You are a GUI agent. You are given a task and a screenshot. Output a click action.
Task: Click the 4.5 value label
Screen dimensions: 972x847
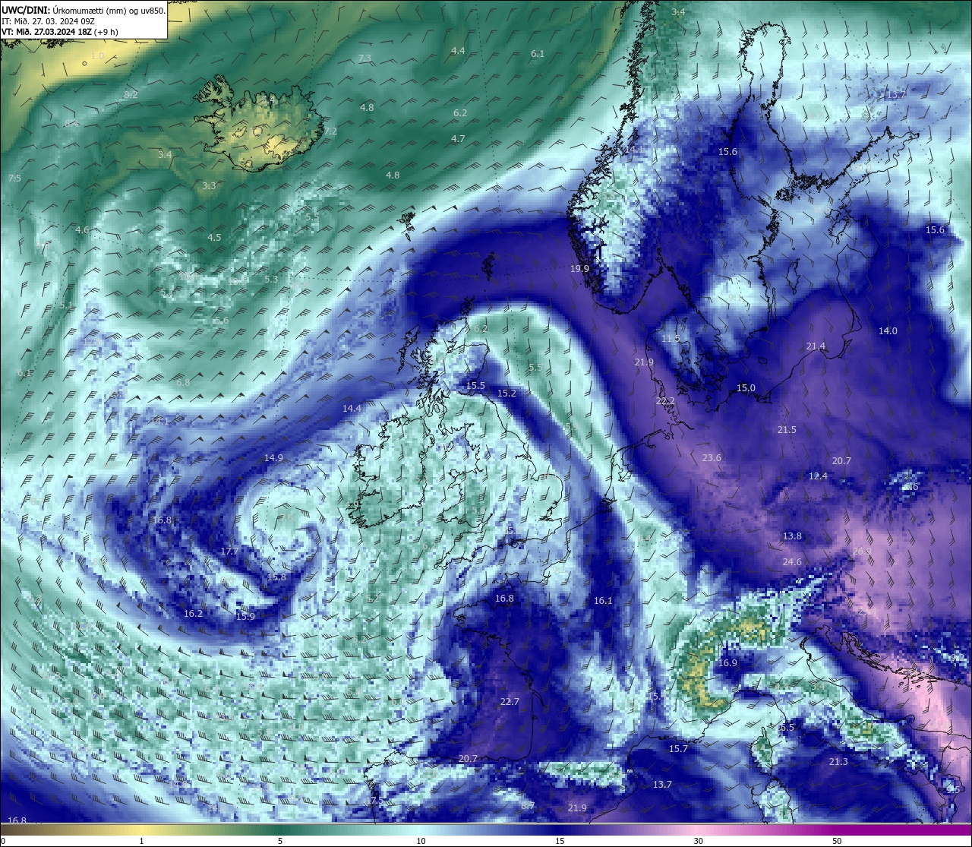[214, 238]
